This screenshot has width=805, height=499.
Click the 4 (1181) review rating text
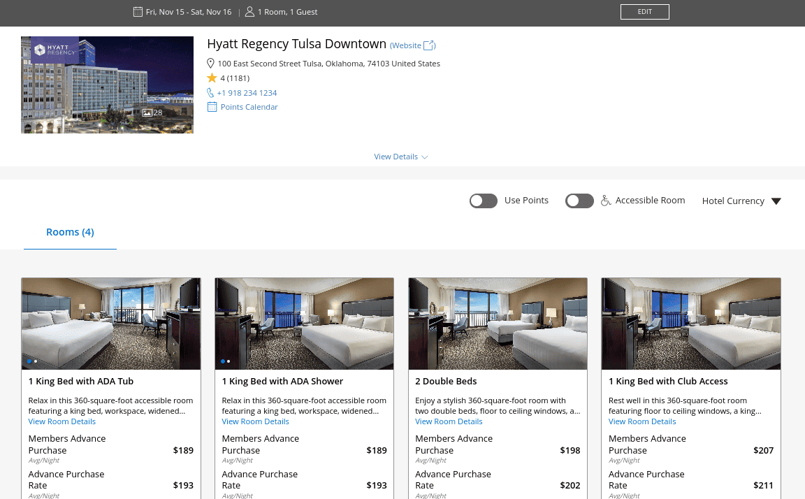point(235,78)
